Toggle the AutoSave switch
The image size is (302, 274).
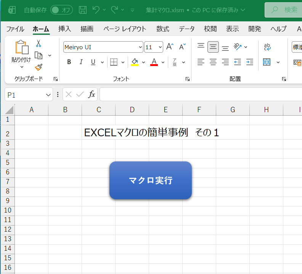61,10
